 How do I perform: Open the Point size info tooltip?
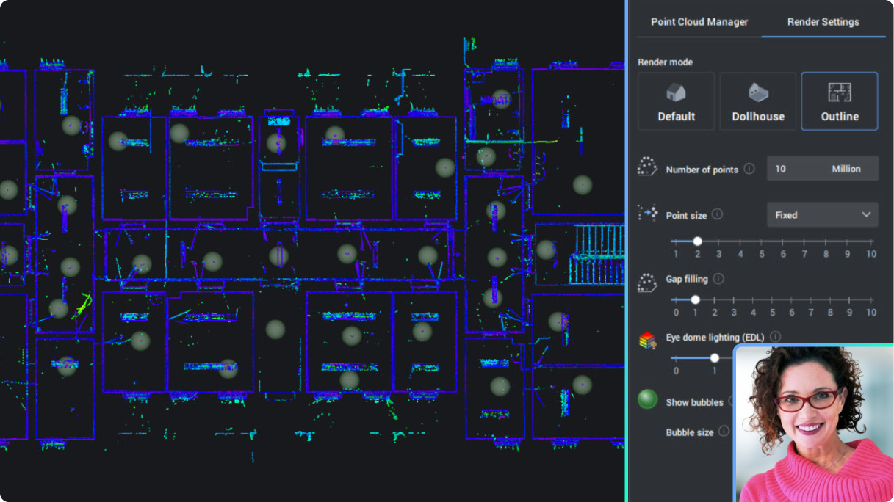point(716,214)
